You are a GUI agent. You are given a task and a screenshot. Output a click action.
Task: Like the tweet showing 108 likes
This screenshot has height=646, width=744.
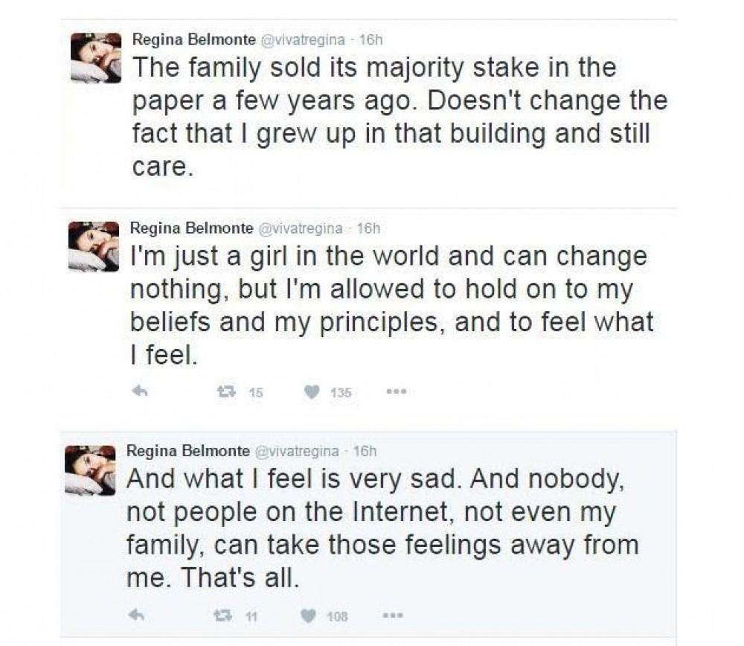click(308, 616)
